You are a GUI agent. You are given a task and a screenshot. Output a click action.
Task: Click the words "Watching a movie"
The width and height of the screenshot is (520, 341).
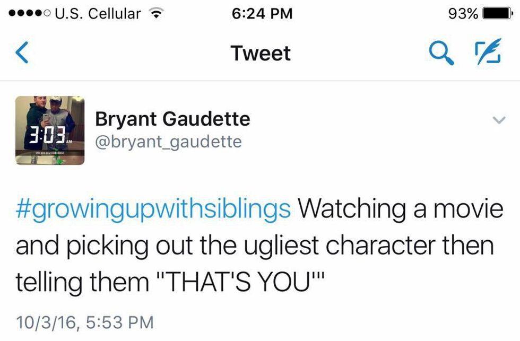click(400, 208)
